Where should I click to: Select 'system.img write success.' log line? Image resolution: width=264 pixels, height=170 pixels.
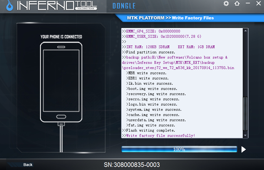pyautogui.click(x=154, y=110)
